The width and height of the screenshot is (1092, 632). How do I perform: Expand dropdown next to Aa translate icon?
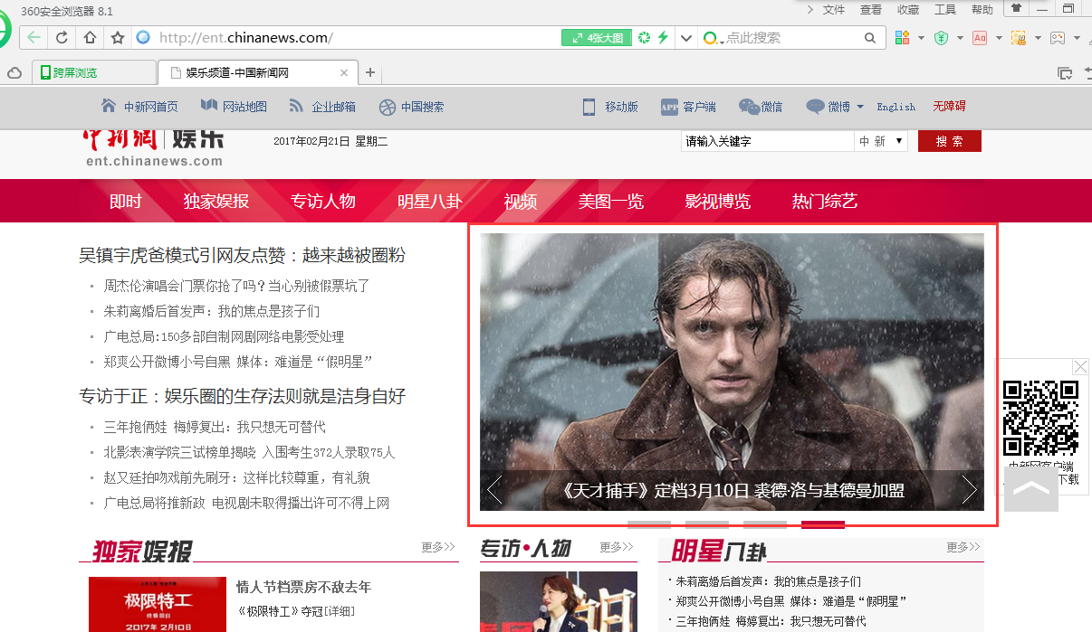[999, 38]
